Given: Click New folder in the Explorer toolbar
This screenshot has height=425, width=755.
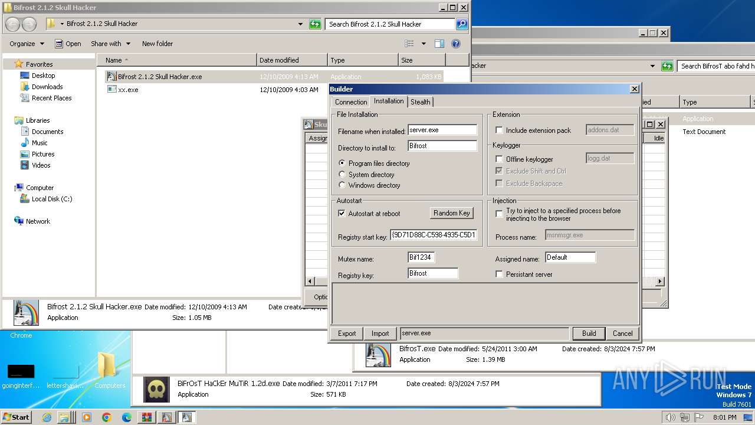Looking at the screenshot, I should point(157,44).
